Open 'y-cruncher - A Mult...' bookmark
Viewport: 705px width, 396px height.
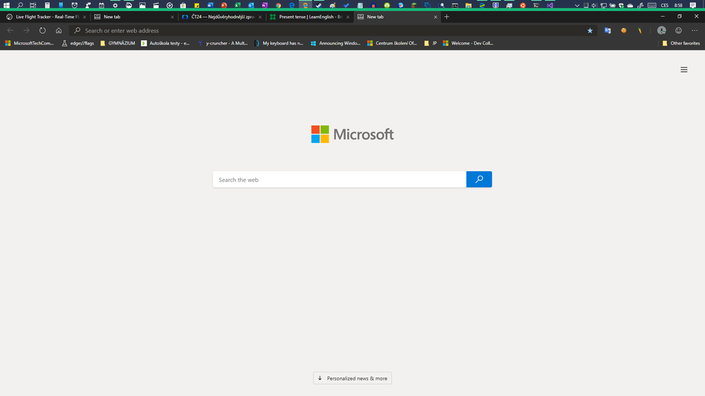tap(223, 43)
